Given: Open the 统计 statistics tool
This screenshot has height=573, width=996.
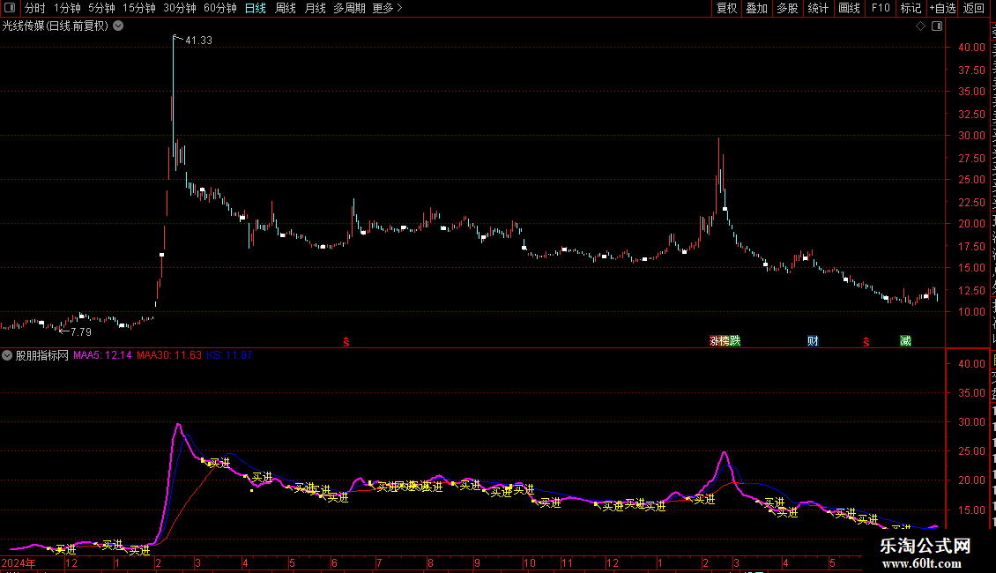Looking at the screenshot, I should (818, 8).
